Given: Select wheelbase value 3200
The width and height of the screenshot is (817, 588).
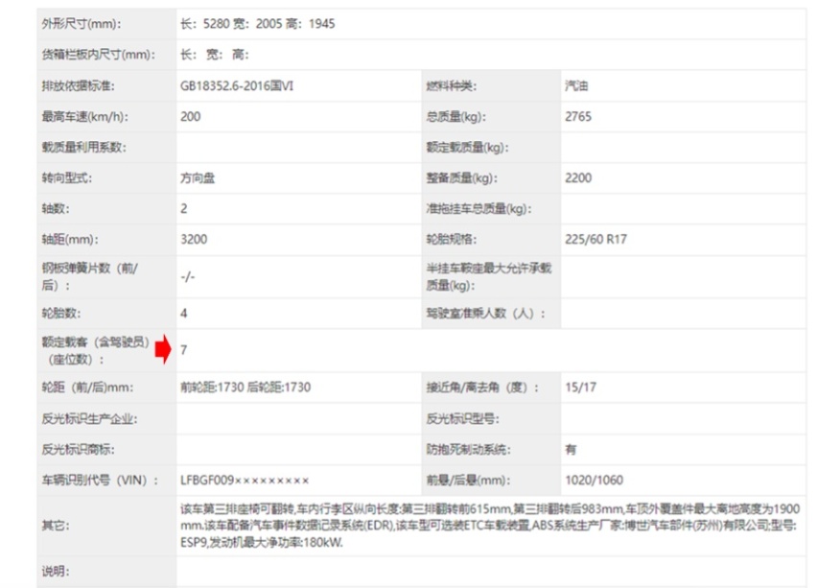Looking at the screenshot, I should coord(194,240).
